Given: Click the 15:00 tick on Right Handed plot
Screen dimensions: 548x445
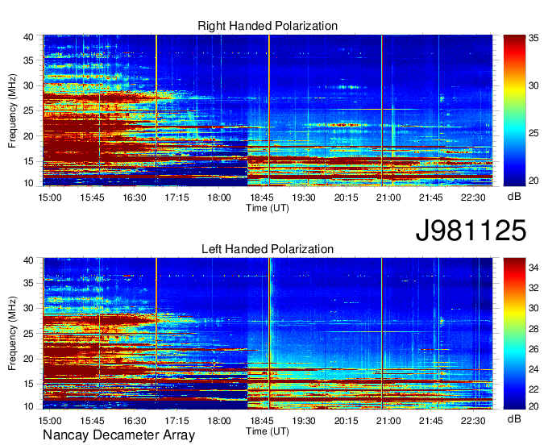Looking at the screenshot, I should click(50, 198).
